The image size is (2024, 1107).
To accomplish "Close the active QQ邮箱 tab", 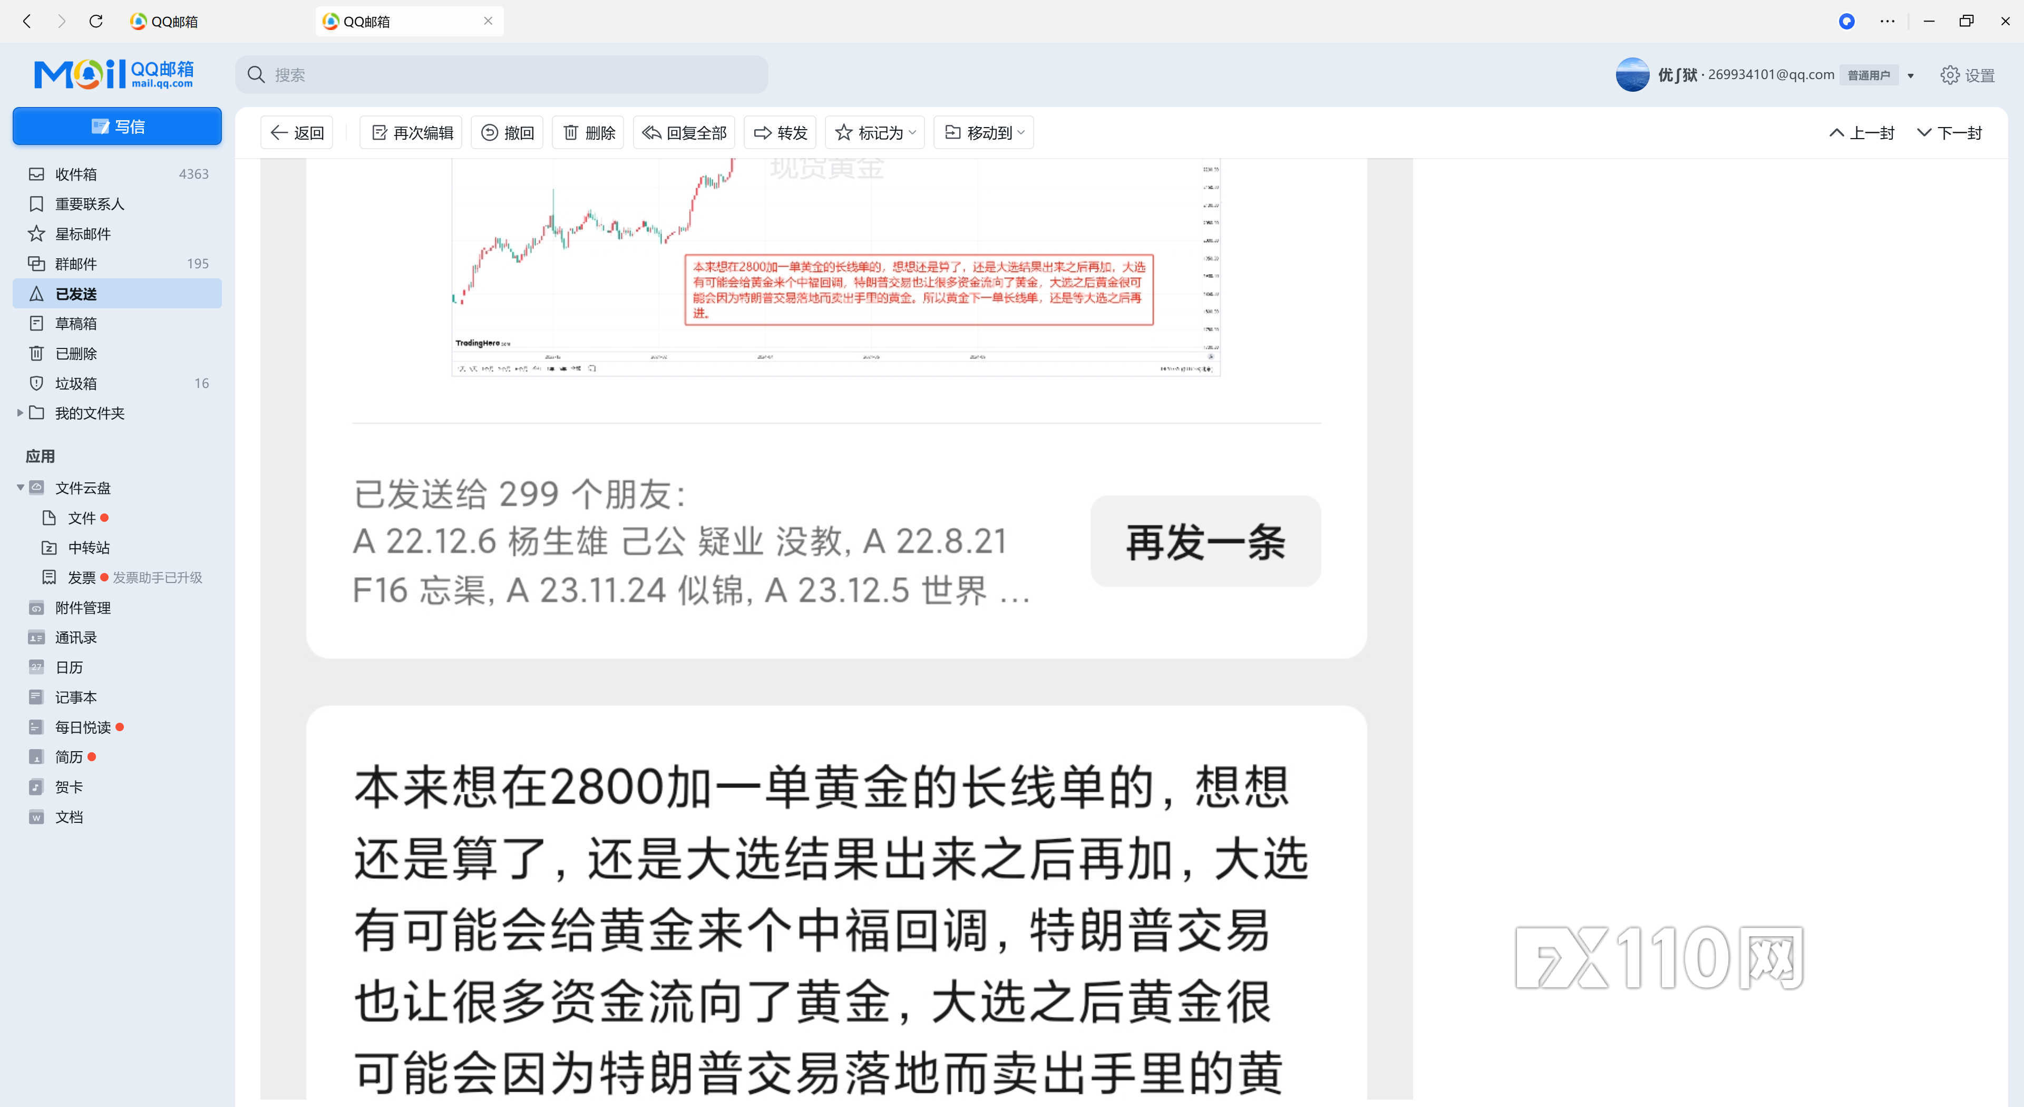I will [x=488, y=21].
